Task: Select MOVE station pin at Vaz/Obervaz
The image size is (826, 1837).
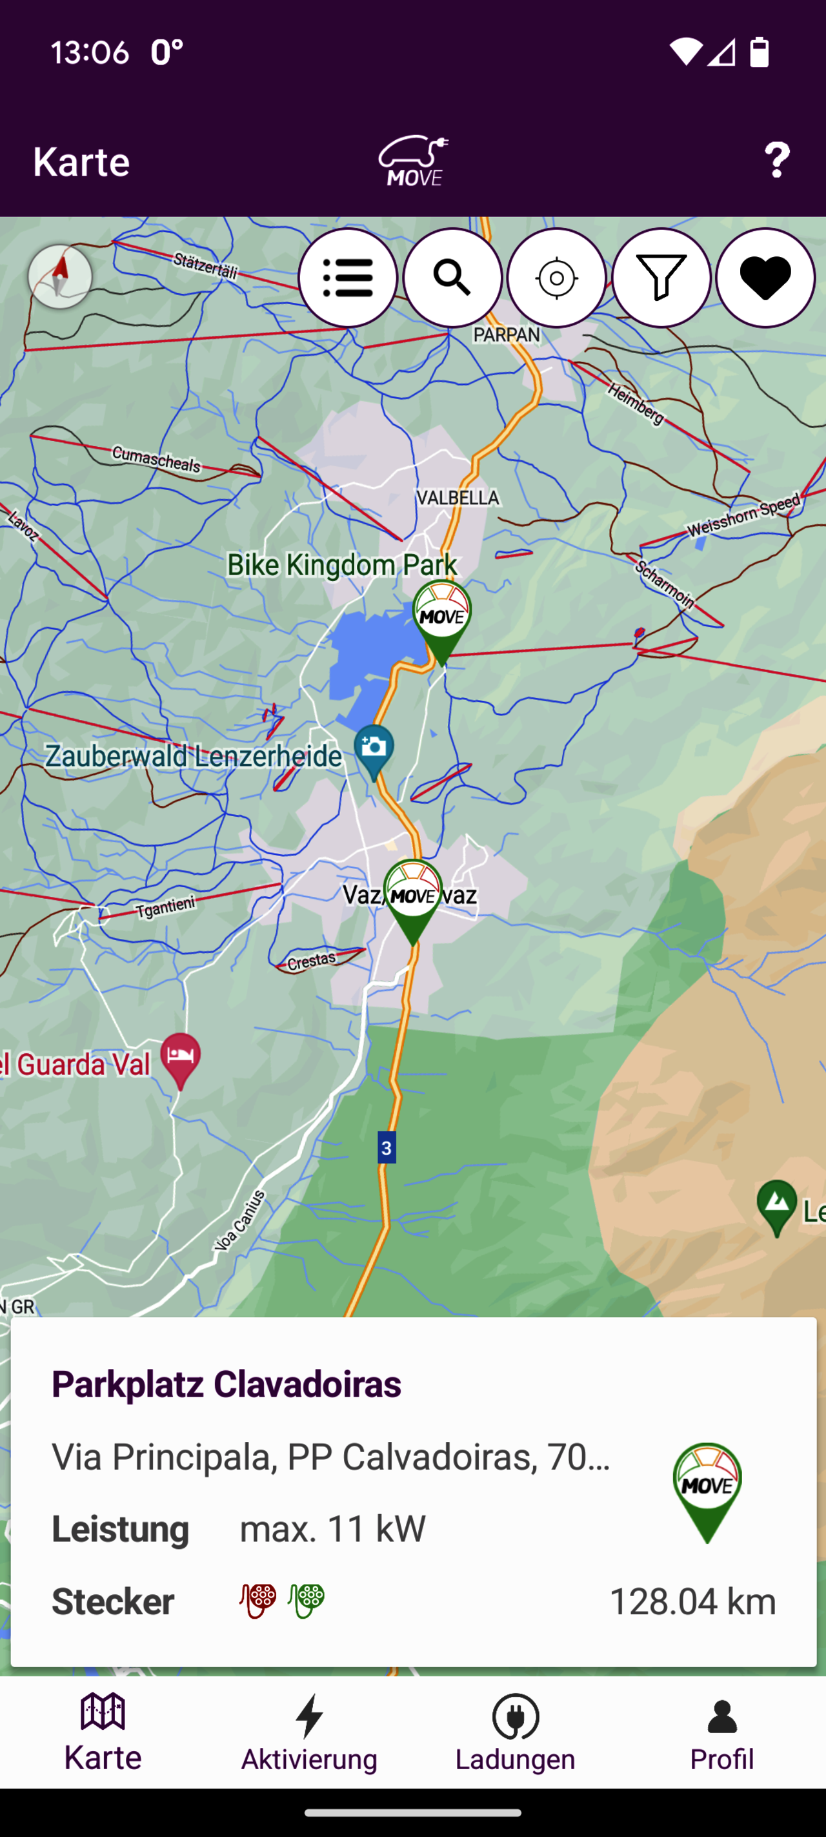Action: click(x=412, y=902)
